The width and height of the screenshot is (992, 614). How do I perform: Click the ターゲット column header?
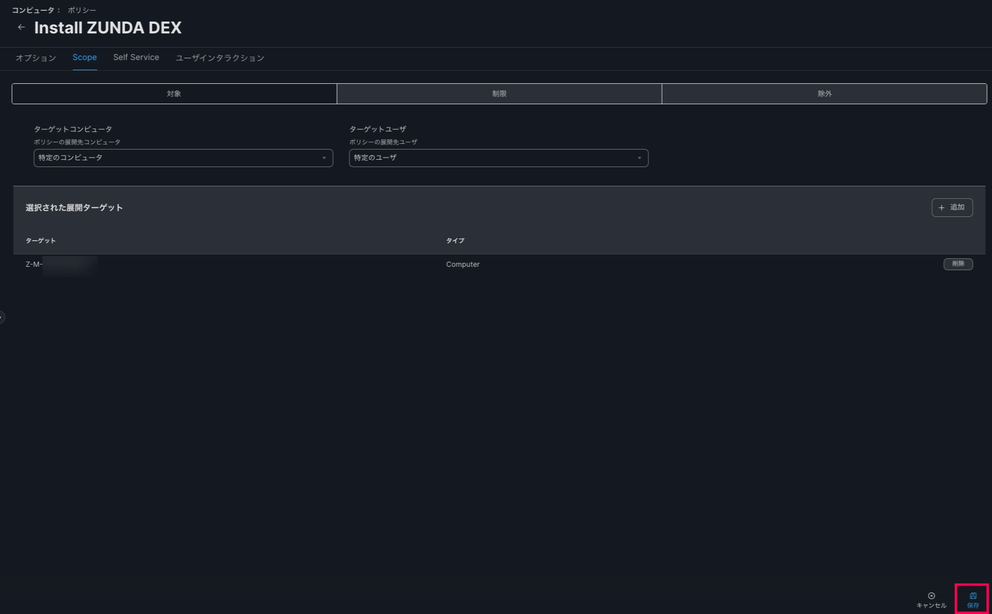tap(41, 241)
